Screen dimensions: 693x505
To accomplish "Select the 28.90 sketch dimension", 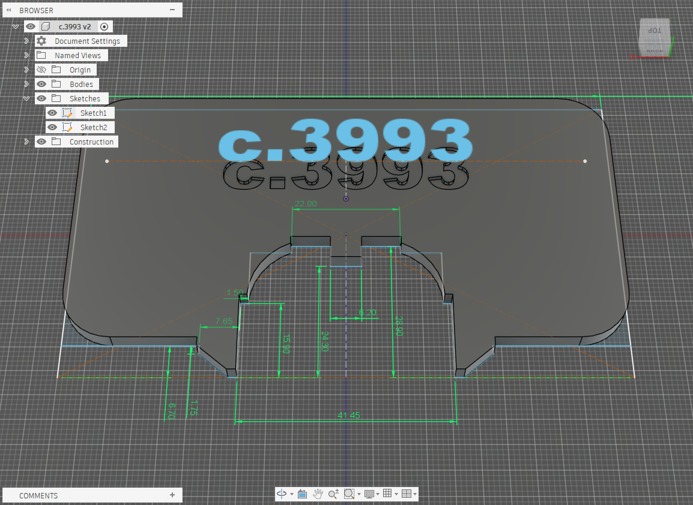I will [x=399, y=326].
